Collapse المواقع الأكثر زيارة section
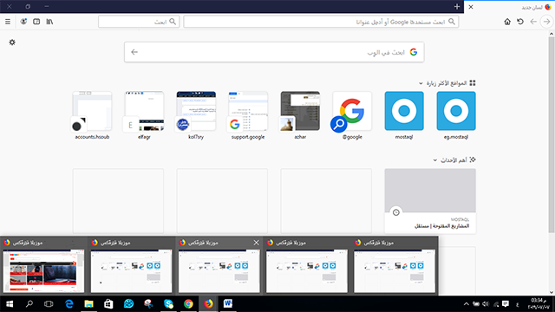 [x=421, y=83]
